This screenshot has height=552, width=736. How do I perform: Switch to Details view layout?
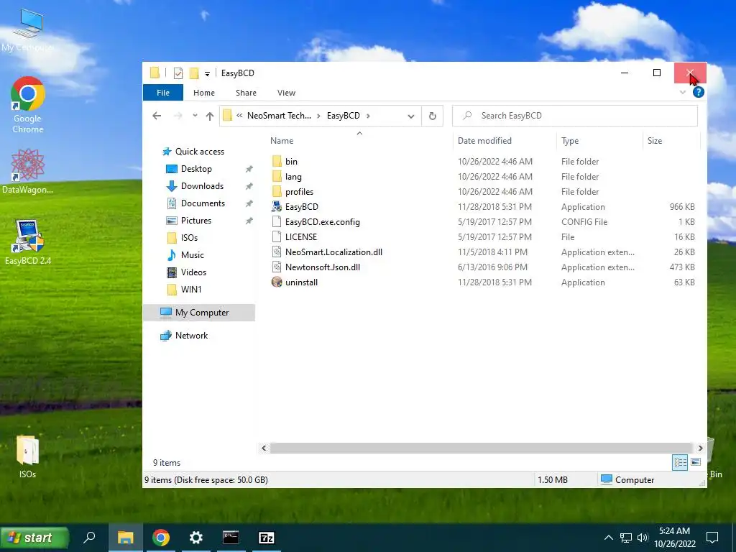point(680,462)
